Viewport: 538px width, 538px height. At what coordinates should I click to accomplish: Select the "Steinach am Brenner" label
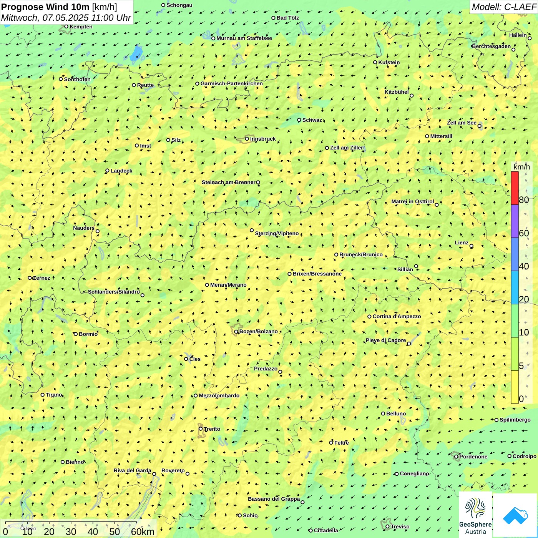click(229, 182)
